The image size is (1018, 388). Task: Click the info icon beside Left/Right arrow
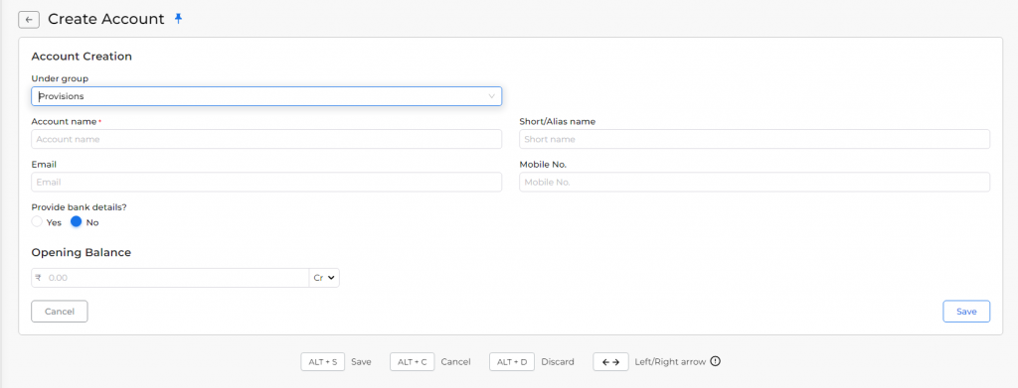(x=716, y=361)
